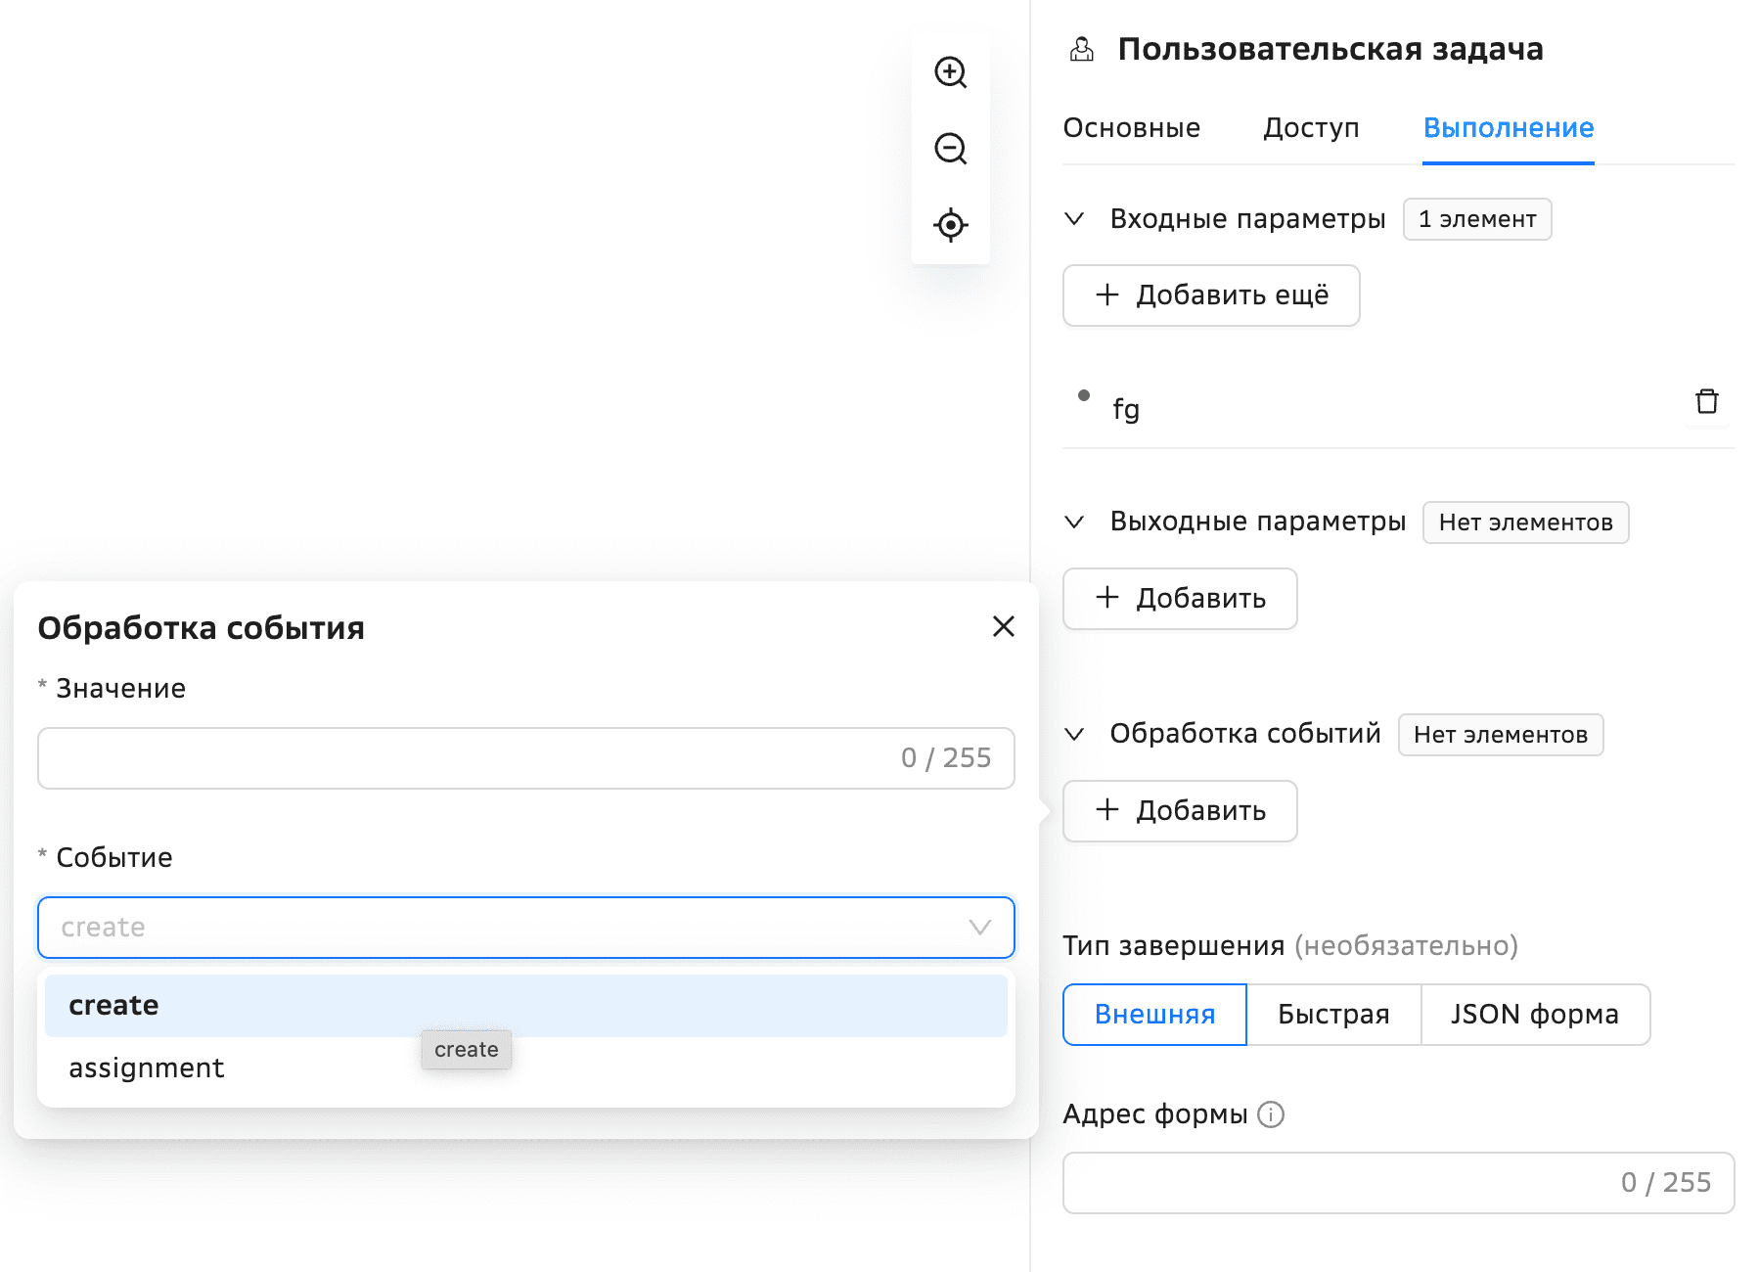This screenshot has height=1272, width=1759.
Task: Click the zoom out icon on canvas
Action: pyautogui.click(x=950, y=149)
